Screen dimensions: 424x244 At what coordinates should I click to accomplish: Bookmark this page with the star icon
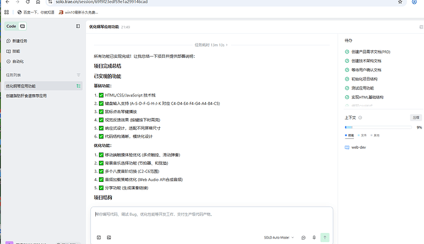tap(400, 2)
